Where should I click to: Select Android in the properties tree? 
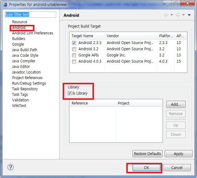pos(19,28)
